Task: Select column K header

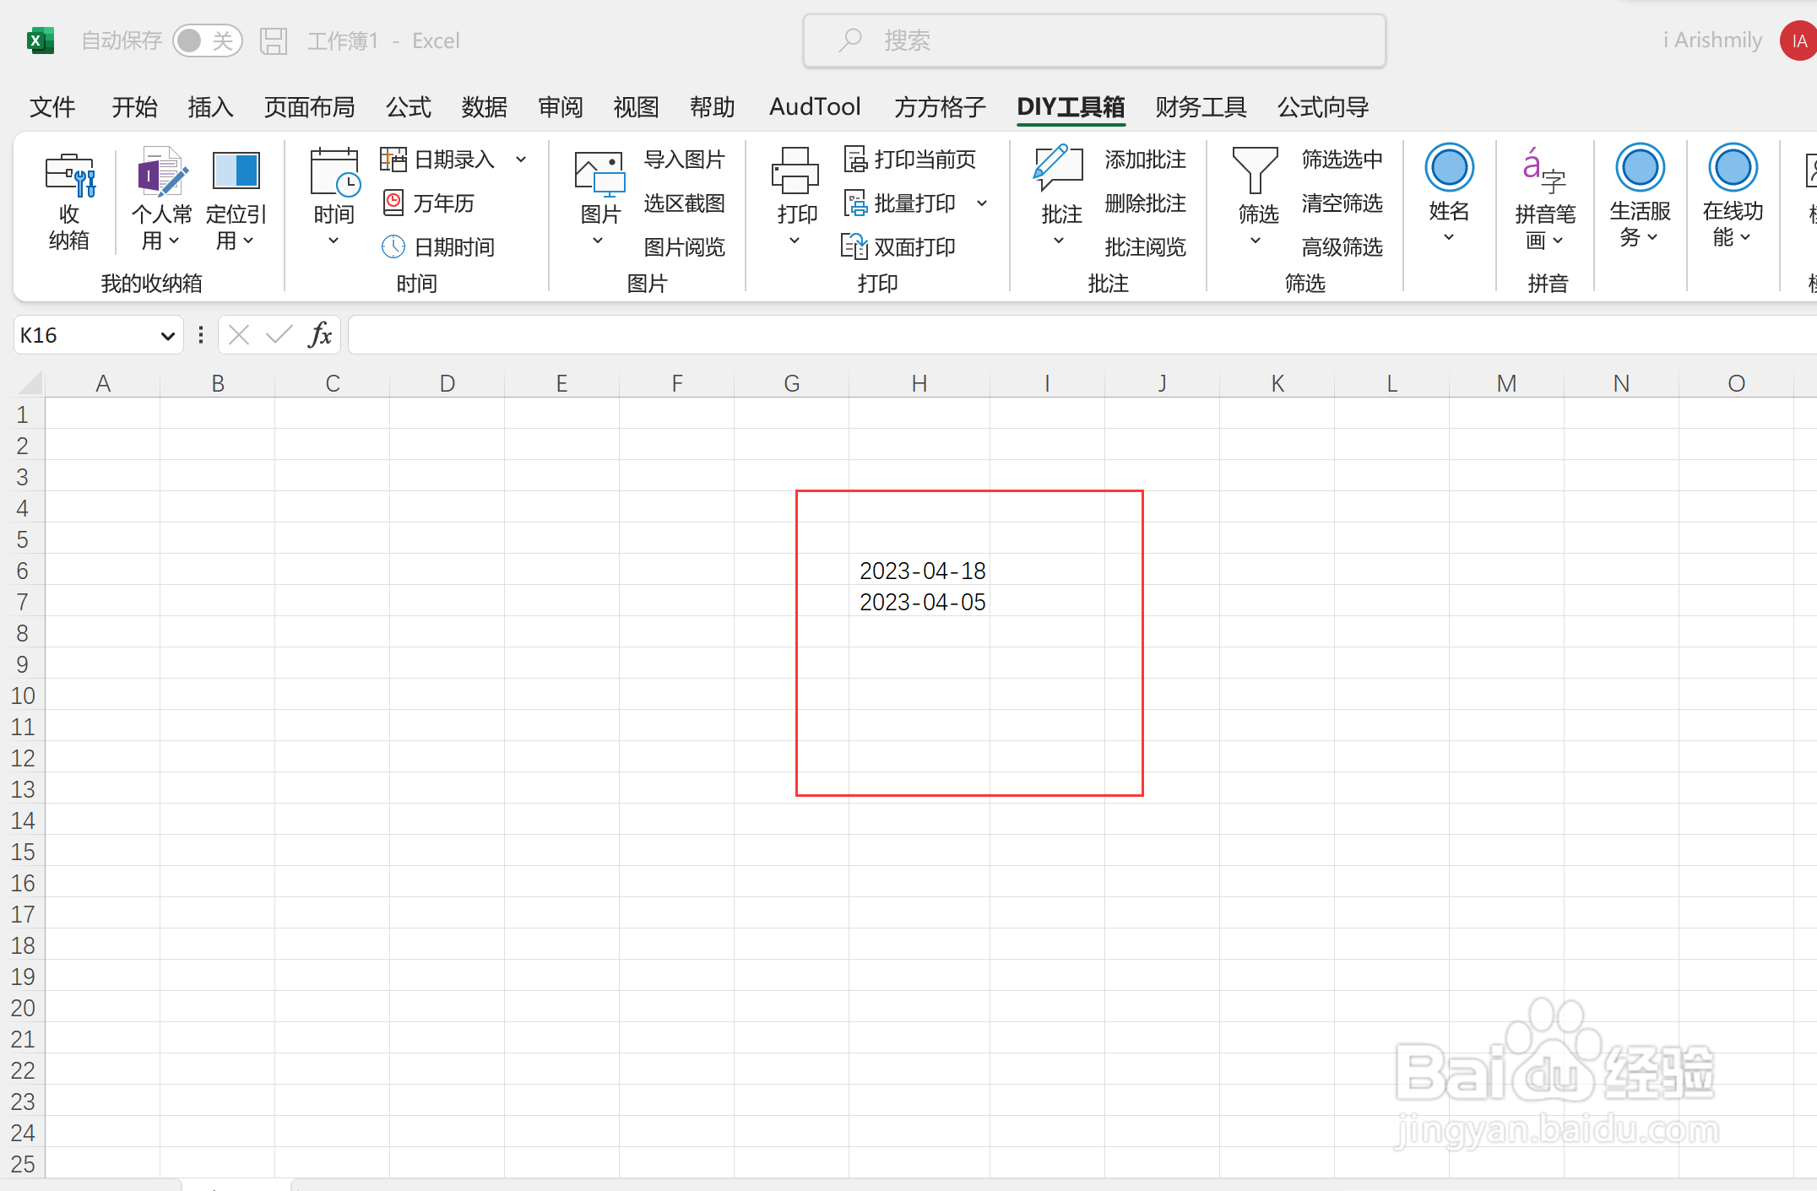Action: pyautogui.click(x=1277, y=383)
